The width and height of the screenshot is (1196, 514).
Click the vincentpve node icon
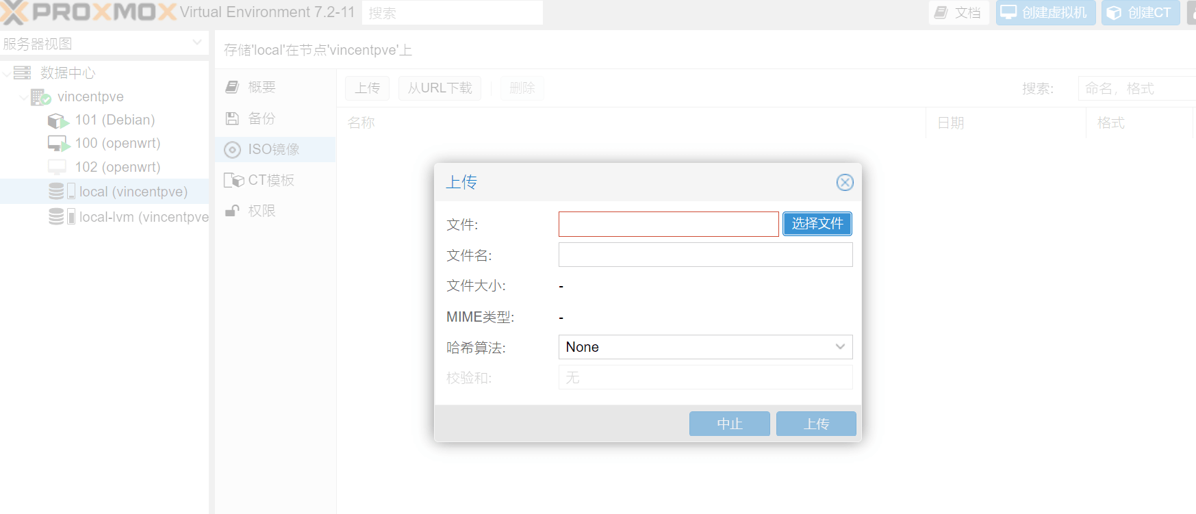(40, 97)
